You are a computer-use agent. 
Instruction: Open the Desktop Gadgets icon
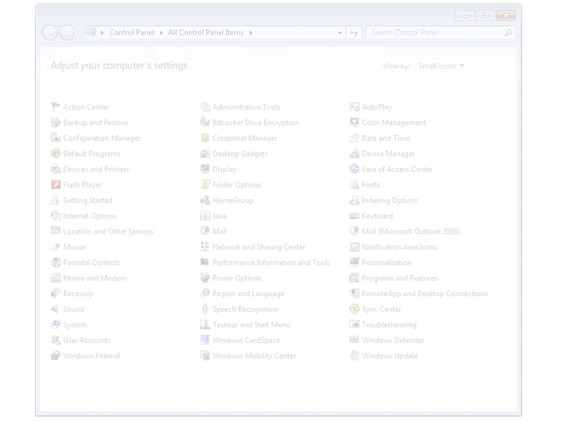[x=205, y=153]
